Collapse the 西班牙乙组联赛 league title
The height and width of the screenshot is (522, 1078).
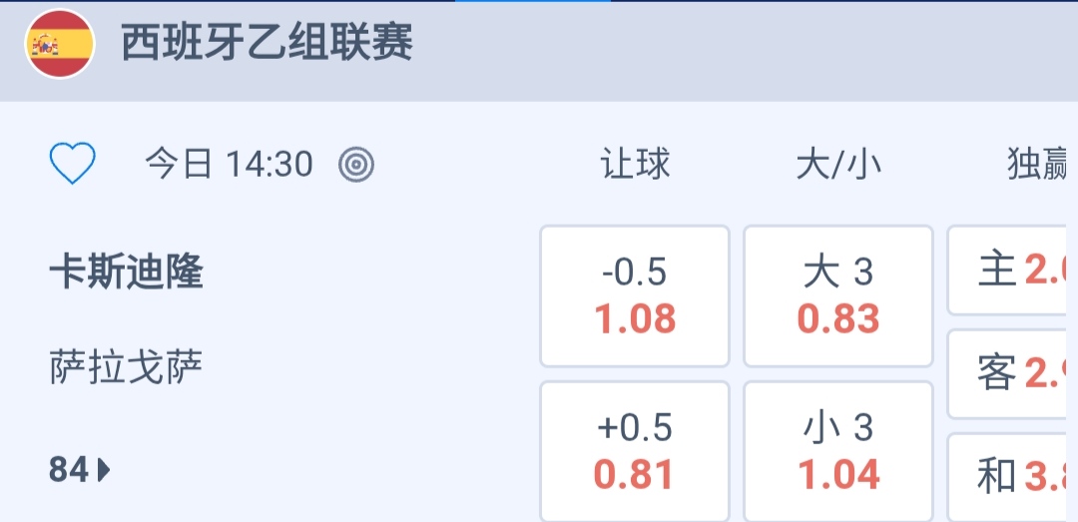click(267, 44)
